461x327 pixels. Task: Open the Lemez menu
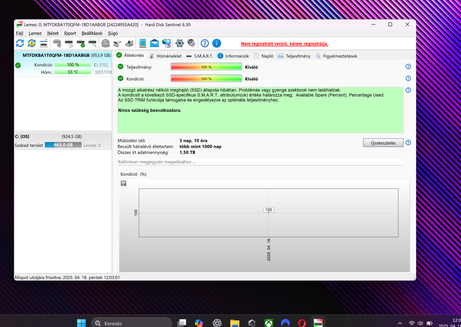pos(35,33)
